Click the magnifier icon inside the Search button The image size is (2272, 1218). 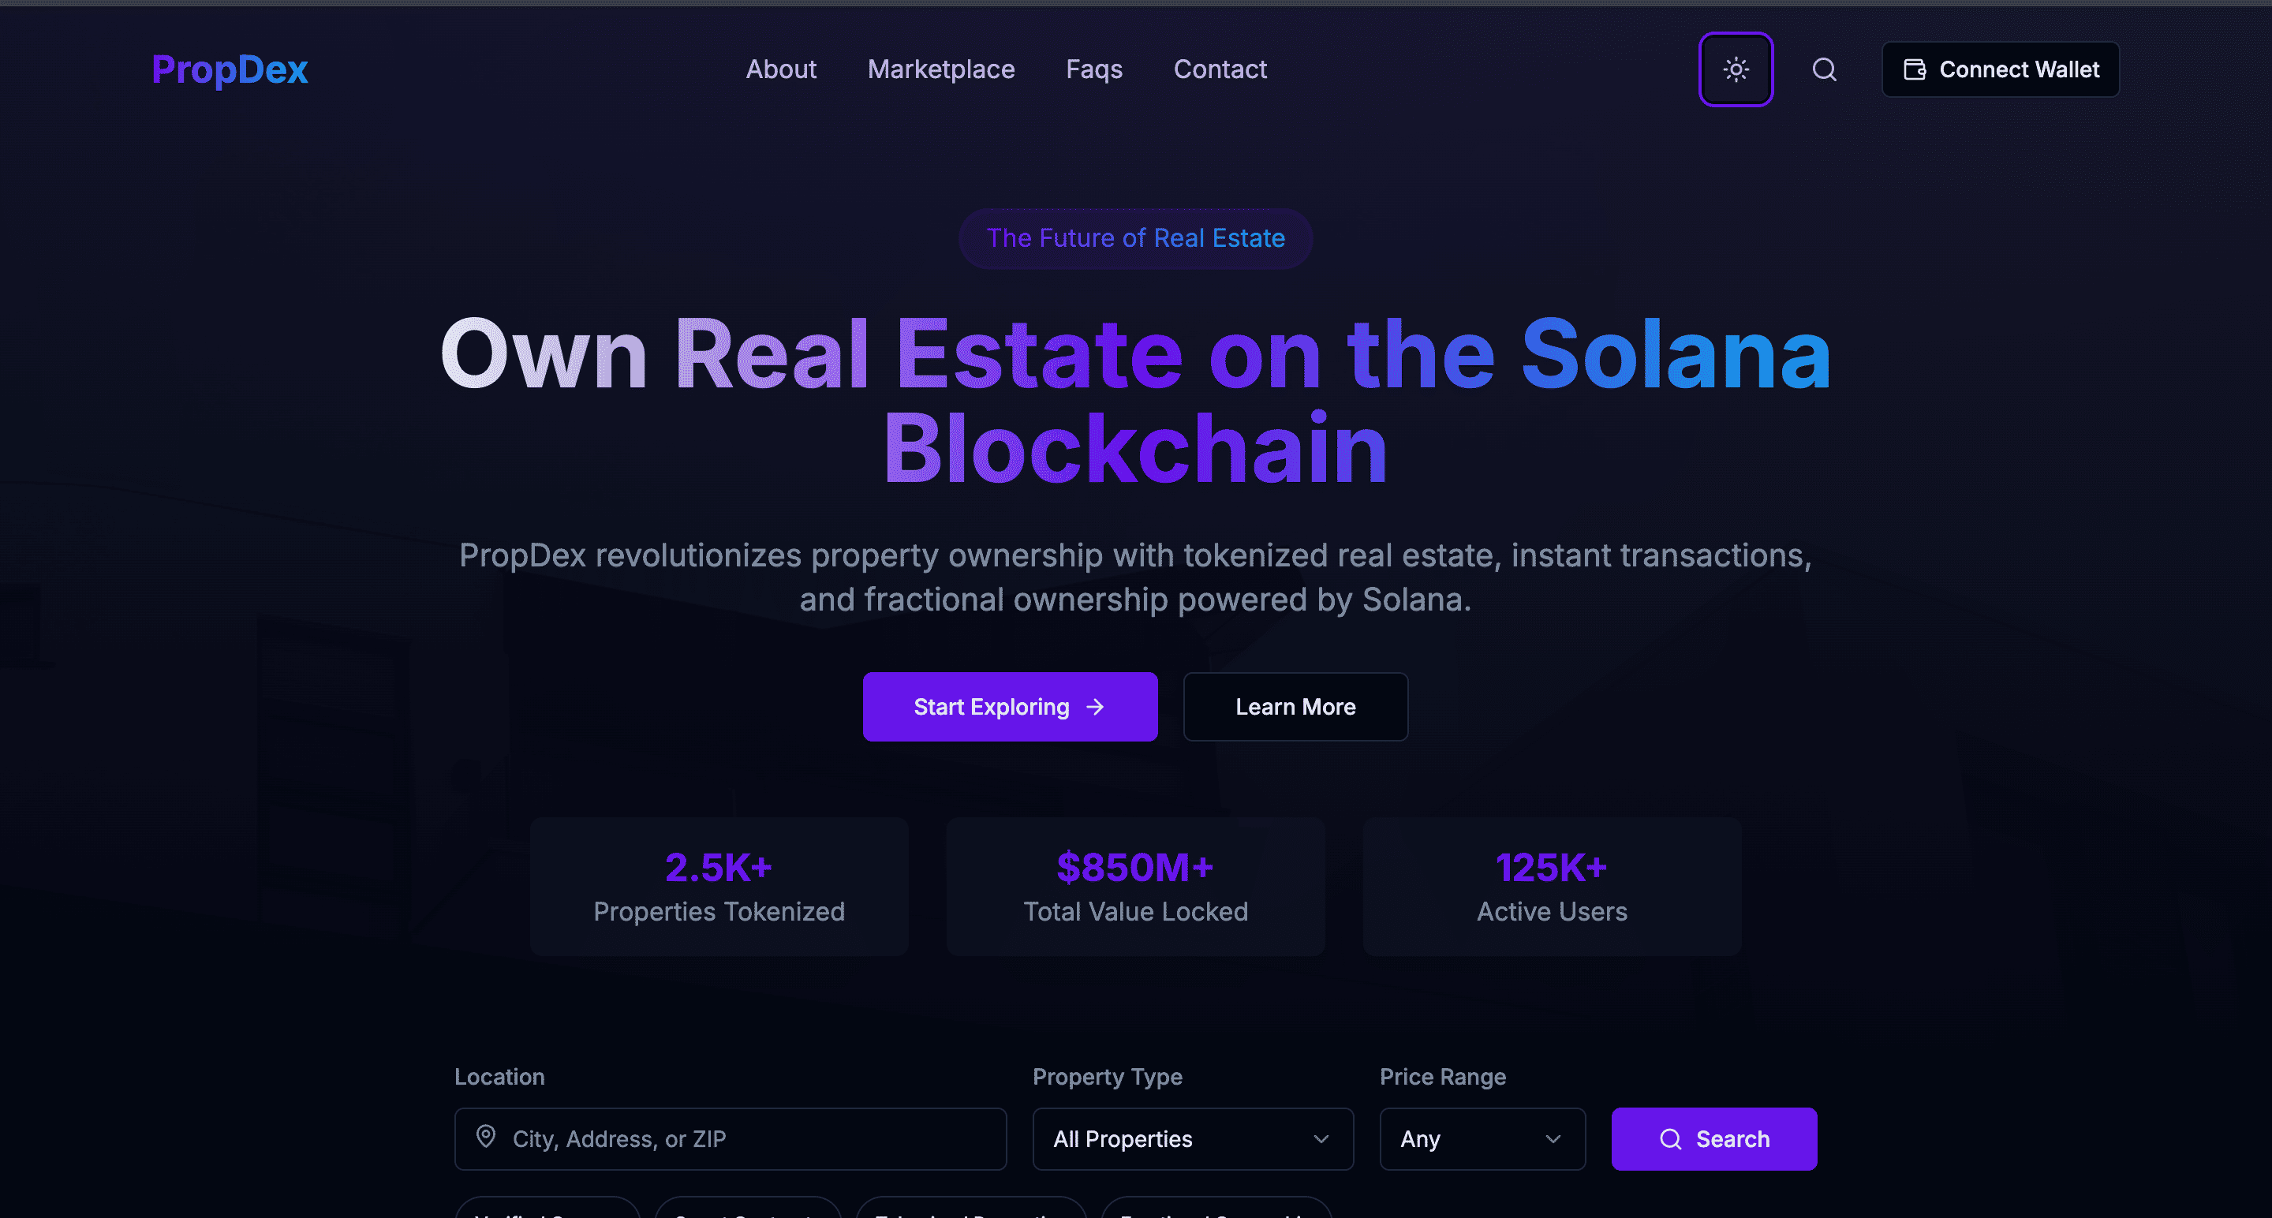tap(1671, 1138)
